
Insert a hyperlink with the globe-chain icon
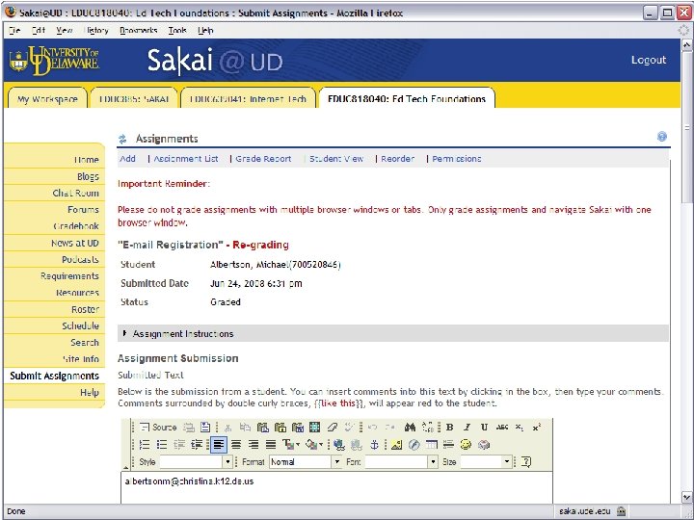tap(339, 445)
